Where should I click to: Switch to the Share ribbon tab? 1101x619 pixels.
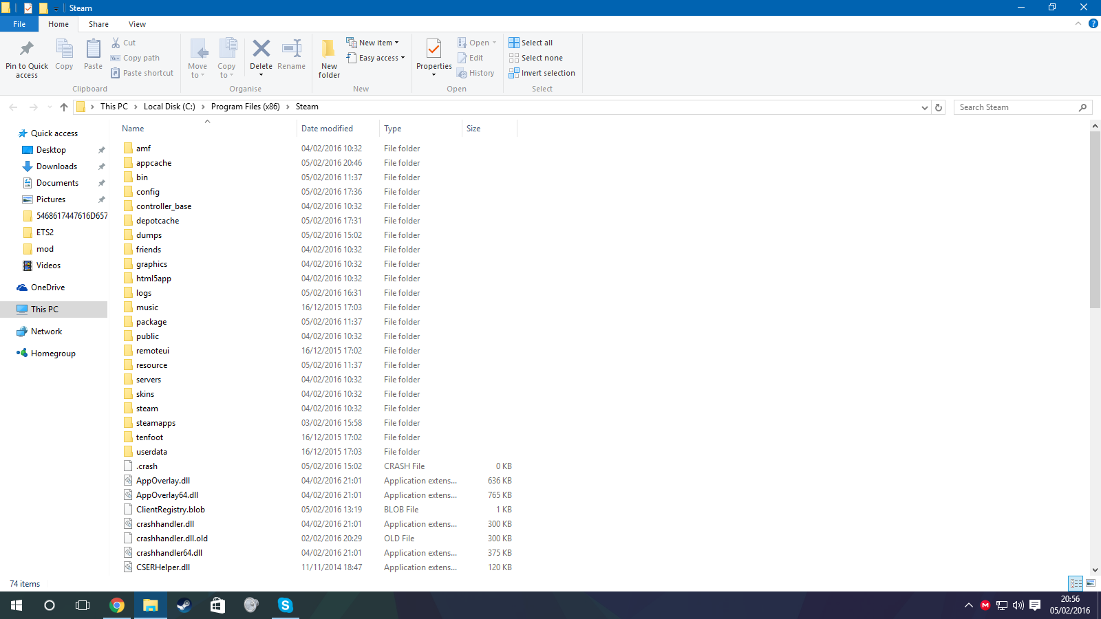click(98, 24)
